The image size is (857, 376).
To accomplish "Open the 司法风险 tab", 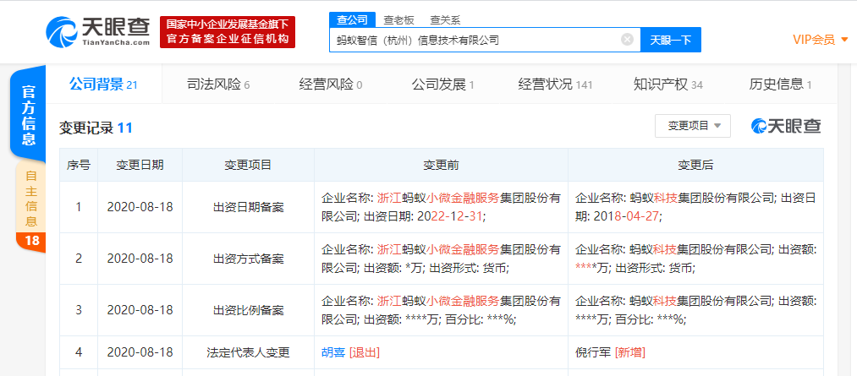I will (218, 84).
